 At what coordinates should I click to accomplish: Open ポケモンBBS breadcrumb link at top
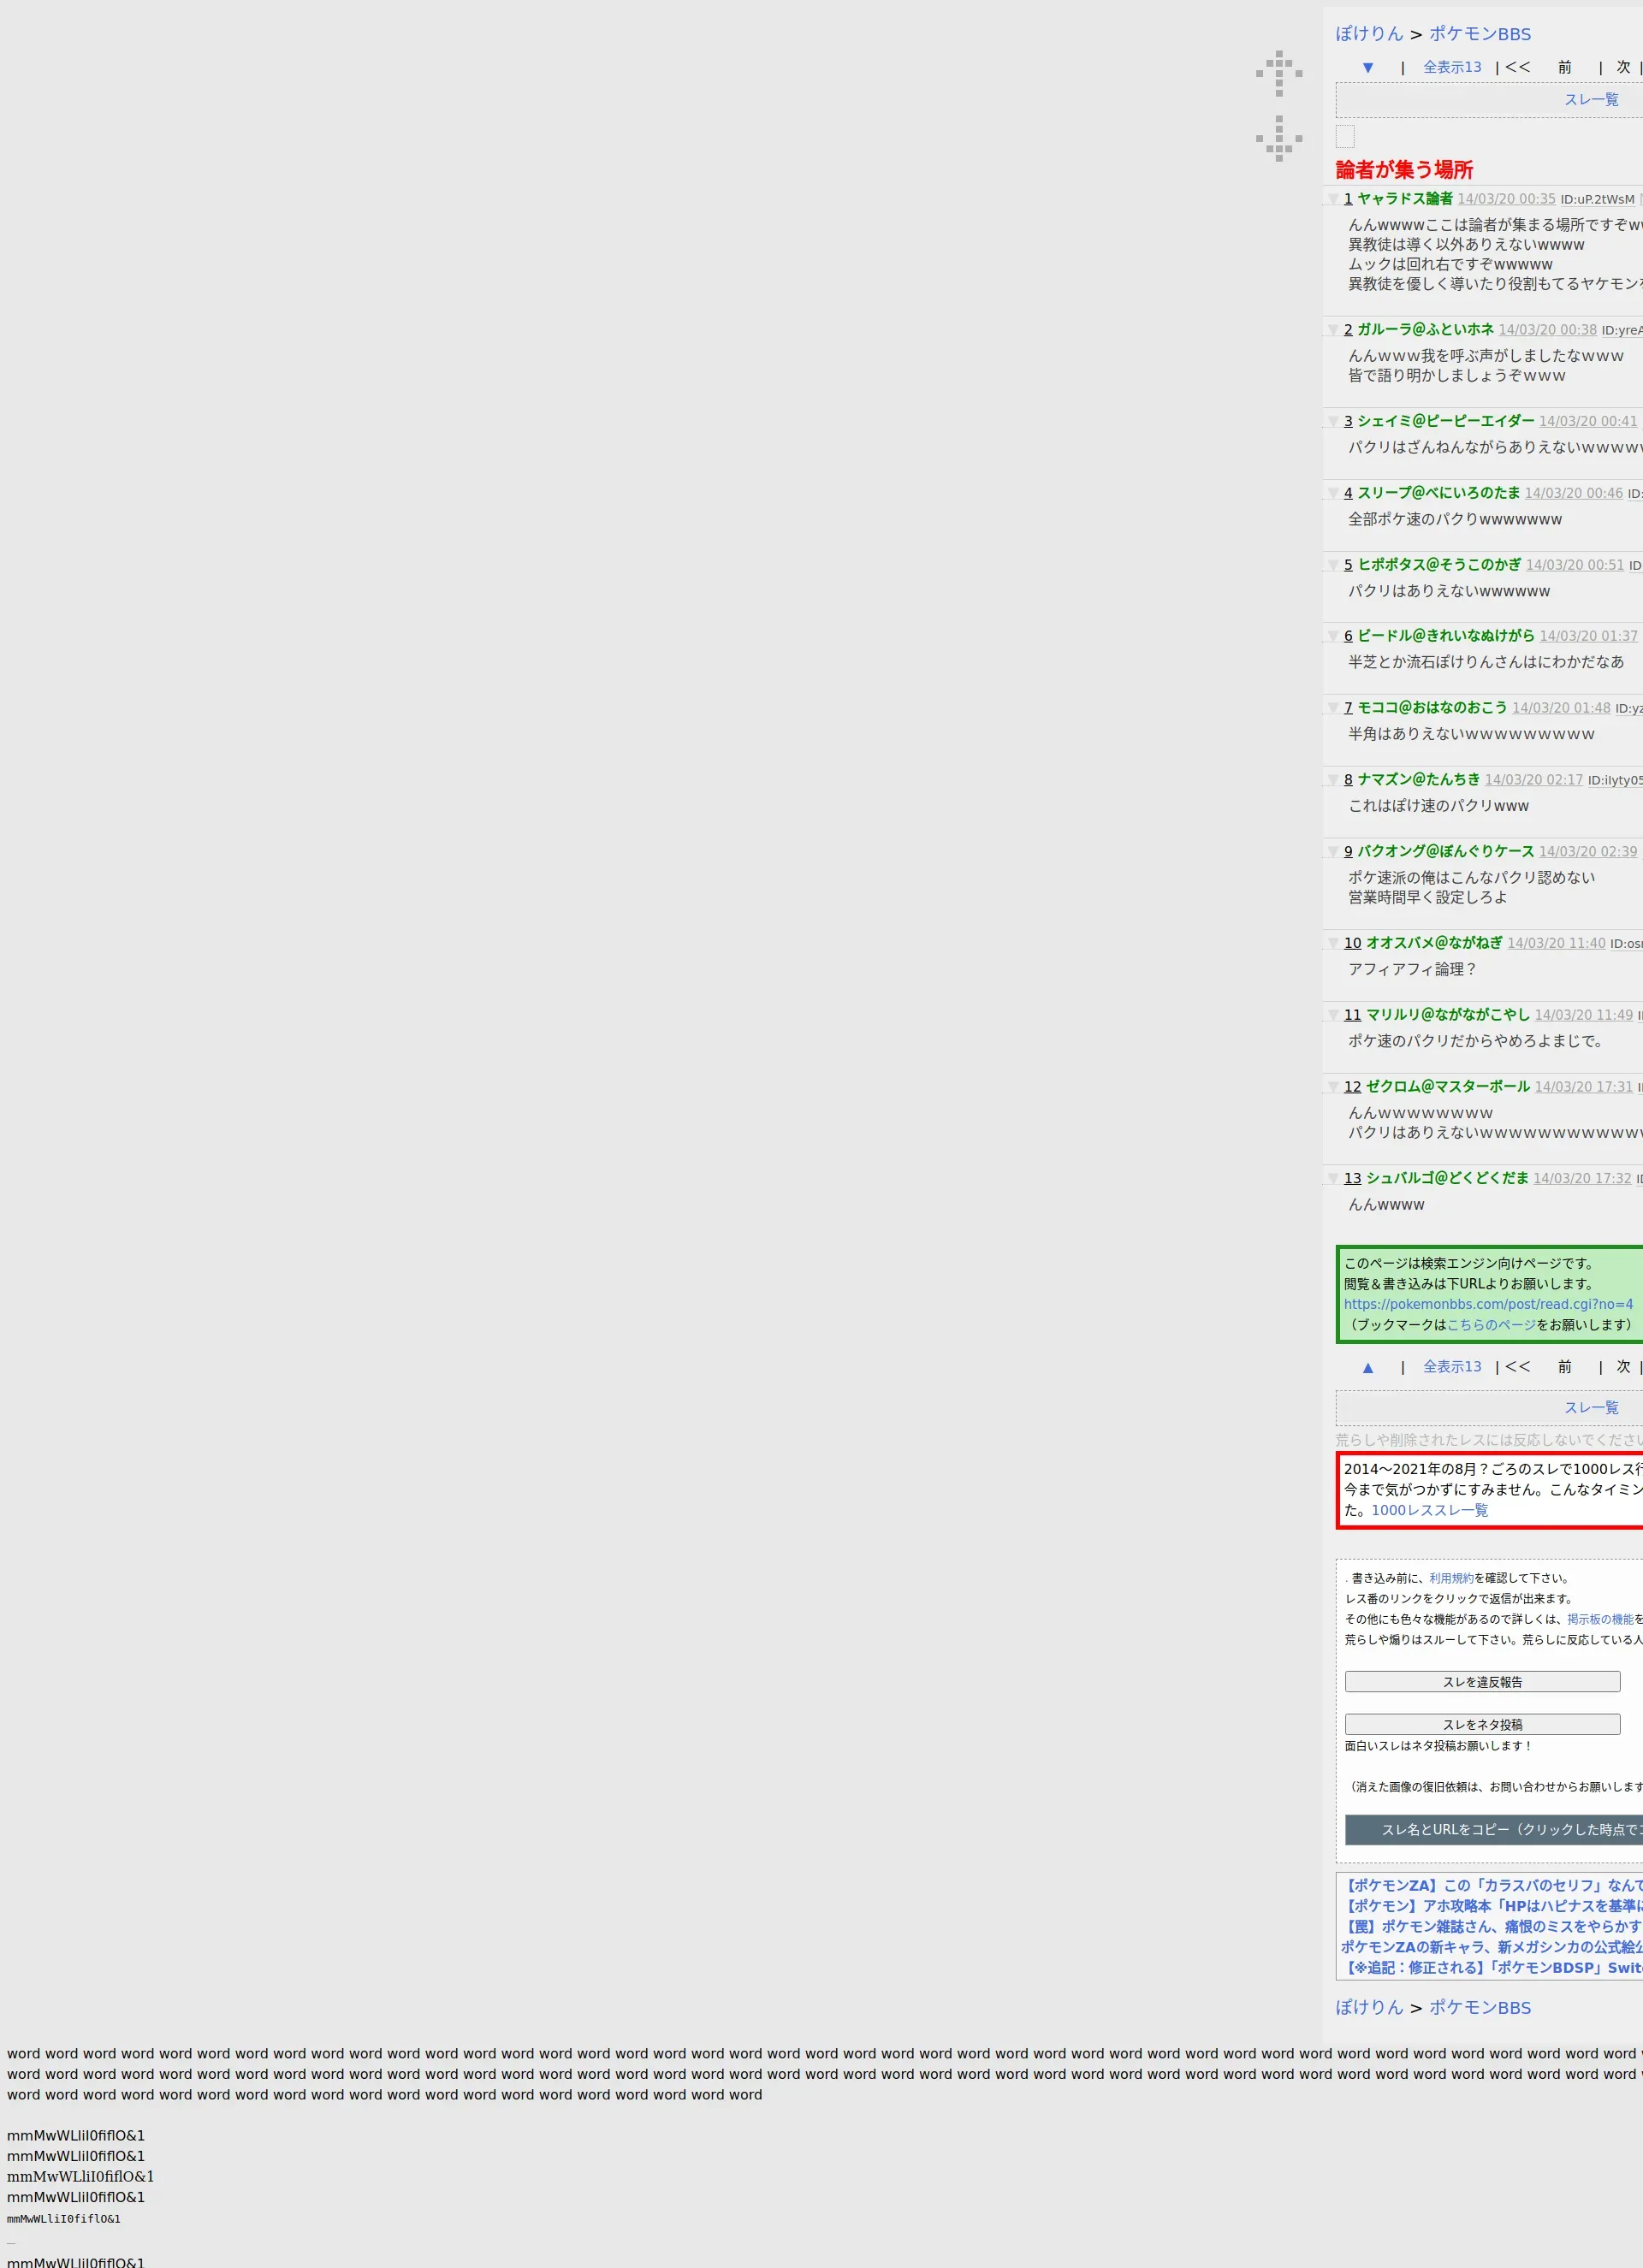tap(1479, 34)
